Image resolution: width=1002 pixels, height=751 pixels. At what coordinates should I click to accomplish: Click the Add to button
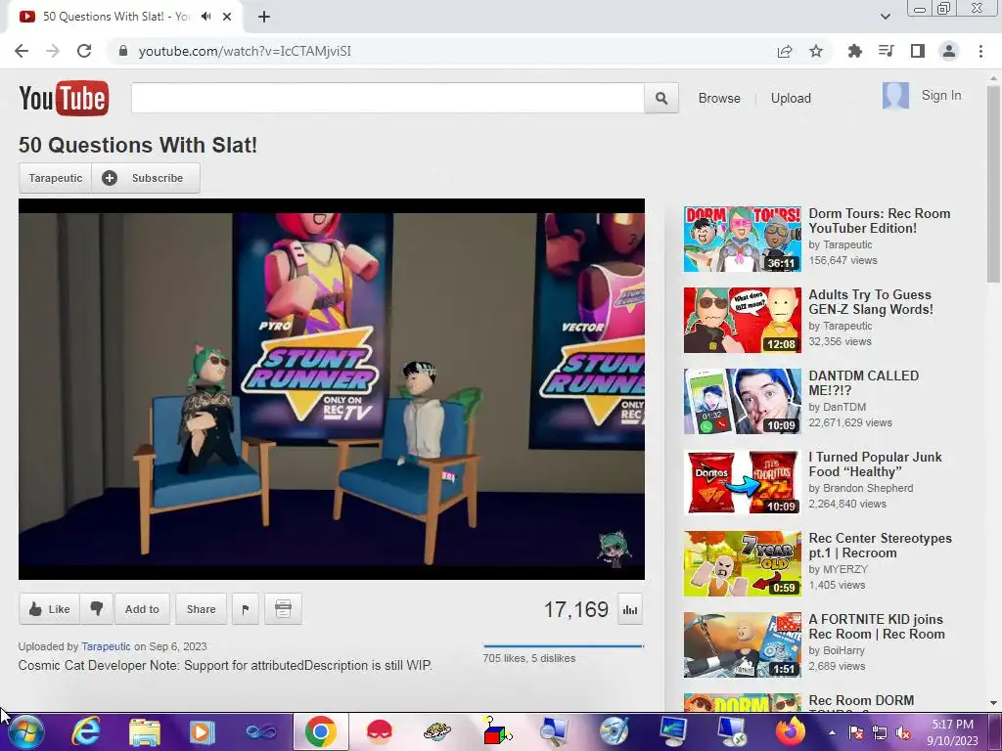pyautogui.click(x=142, y=608)
